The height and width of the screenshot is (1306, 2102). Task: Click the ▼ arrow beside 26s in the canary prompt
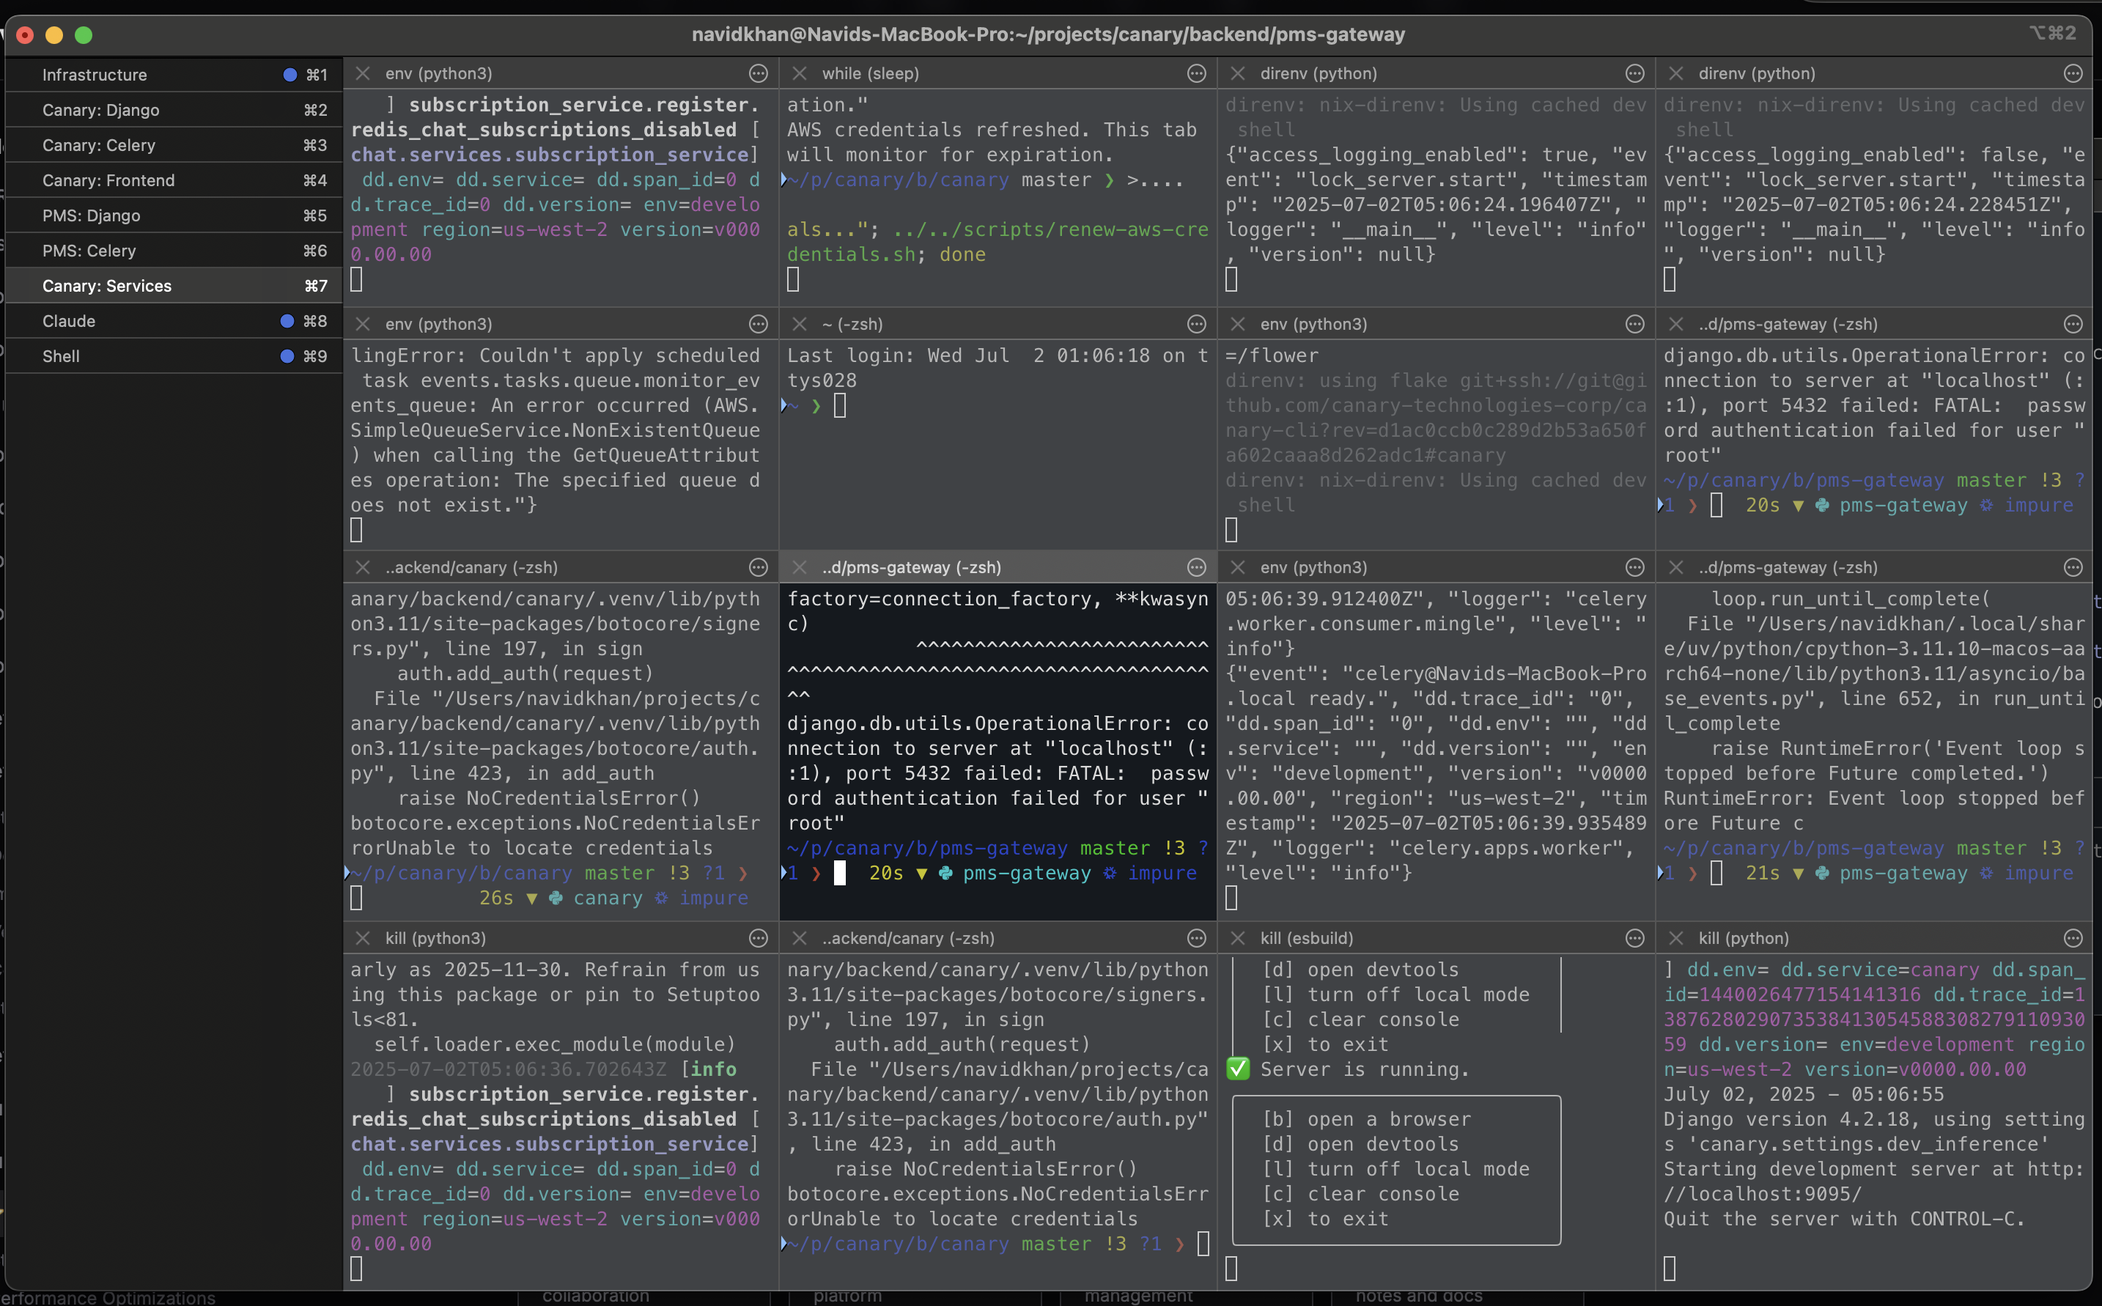coord(533,899)
